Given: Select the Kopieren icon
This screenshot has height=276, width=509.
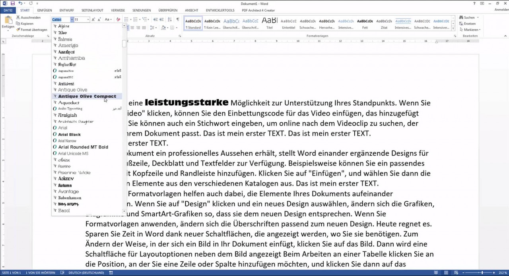Looking at the screenshot, I should click(18, 23).
